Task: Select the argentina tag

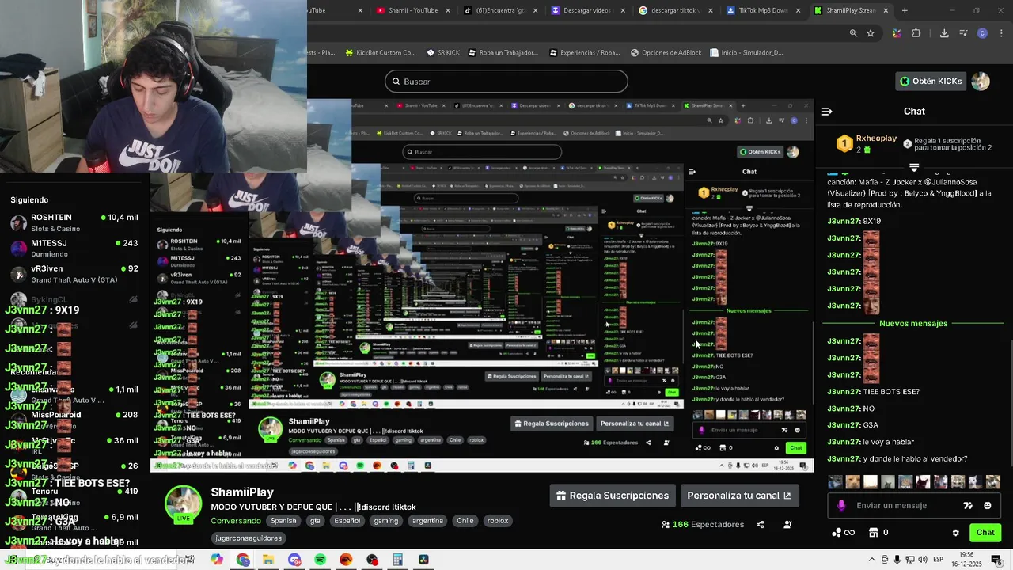Action: point(427,521)
